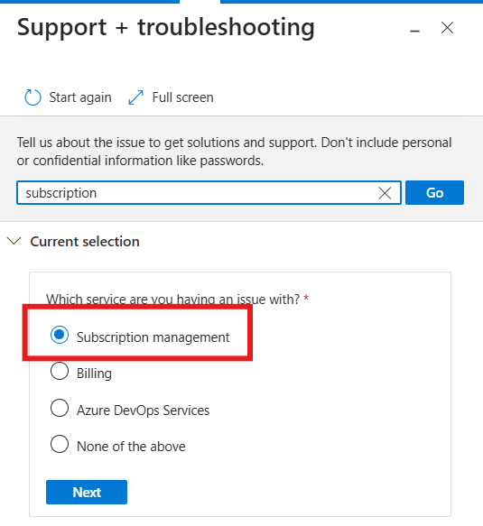This screenshot has width=483, height=526.
Task: Select the Subscription management radio button
Action: pyautogui.click(x=60, y=335)
